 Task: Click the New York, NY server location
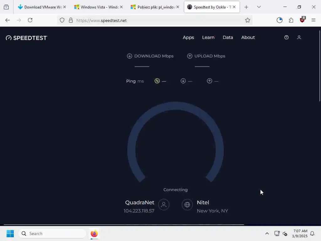tap(212, 211)
